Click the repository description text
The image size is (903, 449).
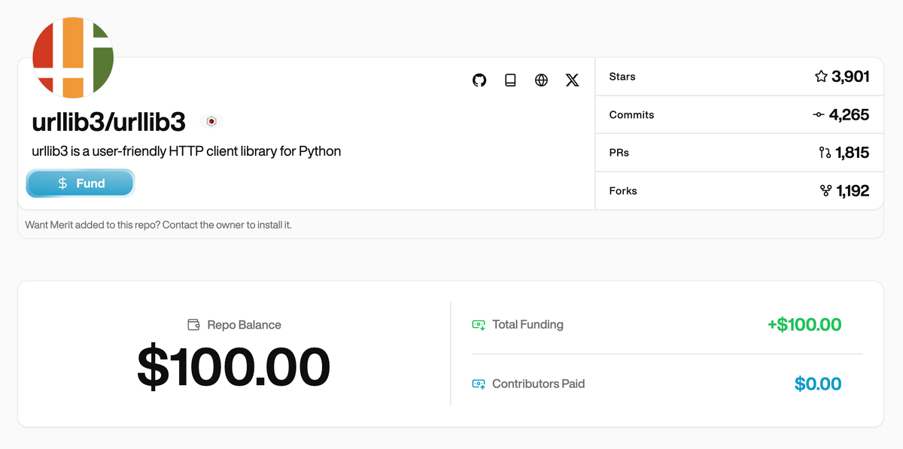click(x=187, y=151)
